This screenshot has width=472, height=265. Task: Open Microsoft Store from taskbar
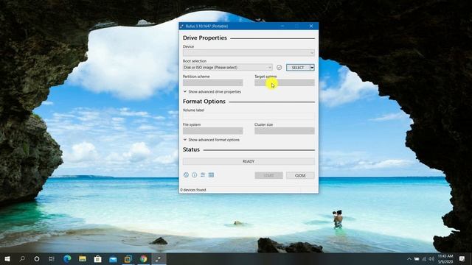[97, 258]
